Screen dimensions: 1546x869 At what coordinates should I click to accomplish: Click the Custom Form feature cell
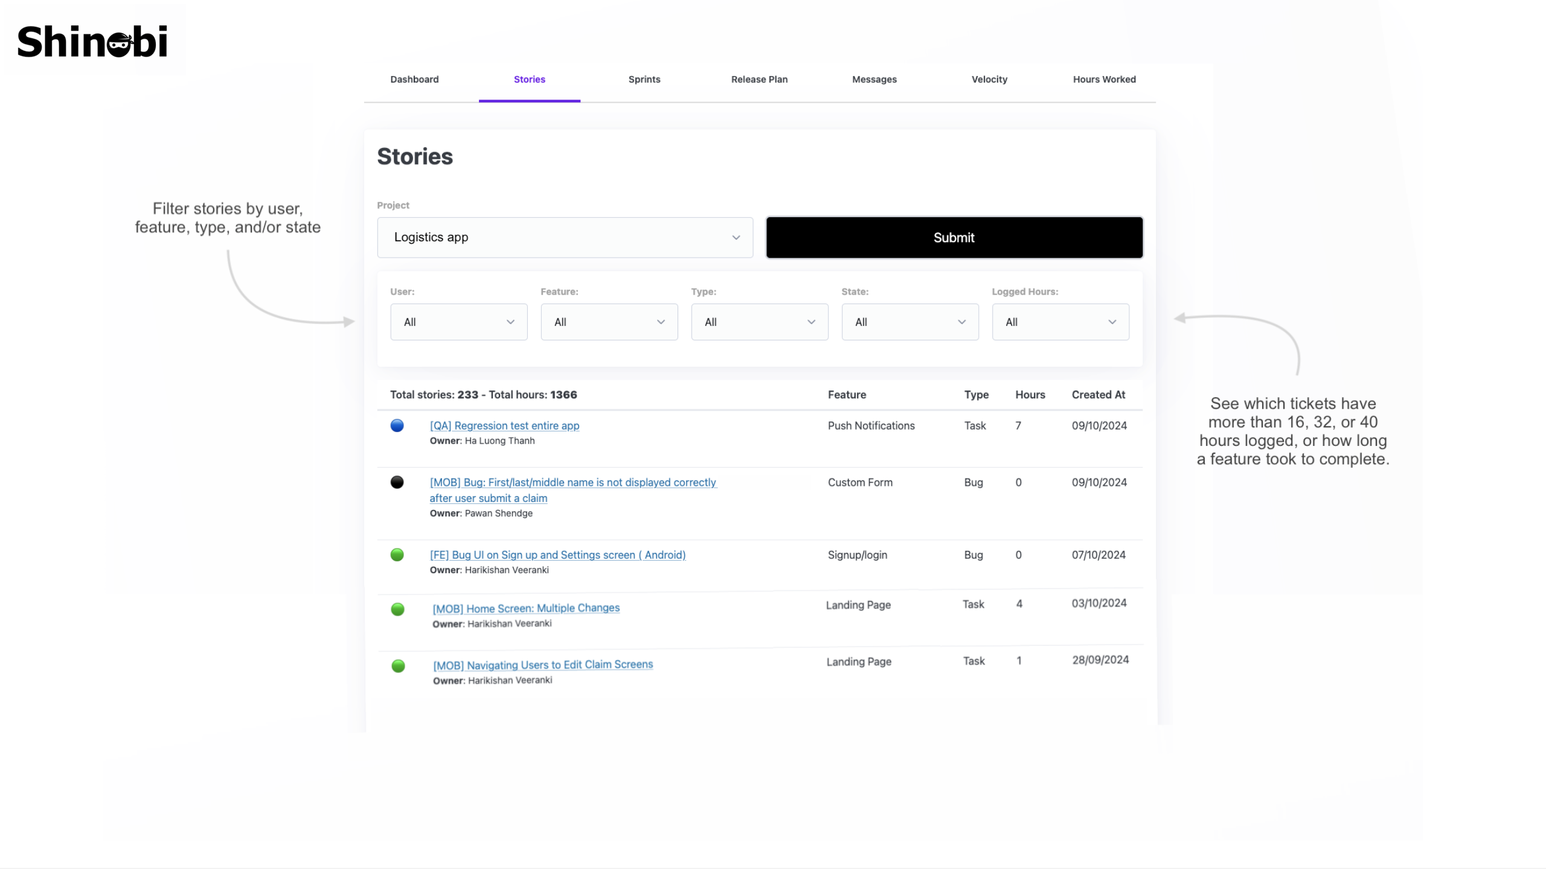coord(860,482)
